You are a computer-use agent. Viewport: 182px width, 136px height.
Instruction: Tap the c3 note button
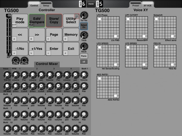pos(84,62)
